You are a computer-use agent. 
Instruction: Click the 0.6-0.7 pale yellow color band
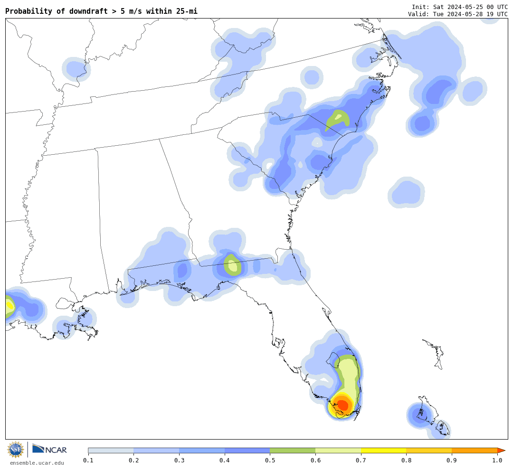click(338, 450)
